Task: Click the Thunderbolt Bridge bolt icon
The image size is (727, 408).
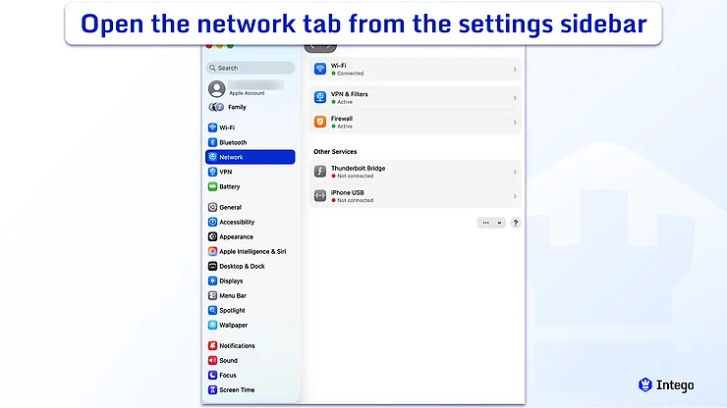Action: 320,172
